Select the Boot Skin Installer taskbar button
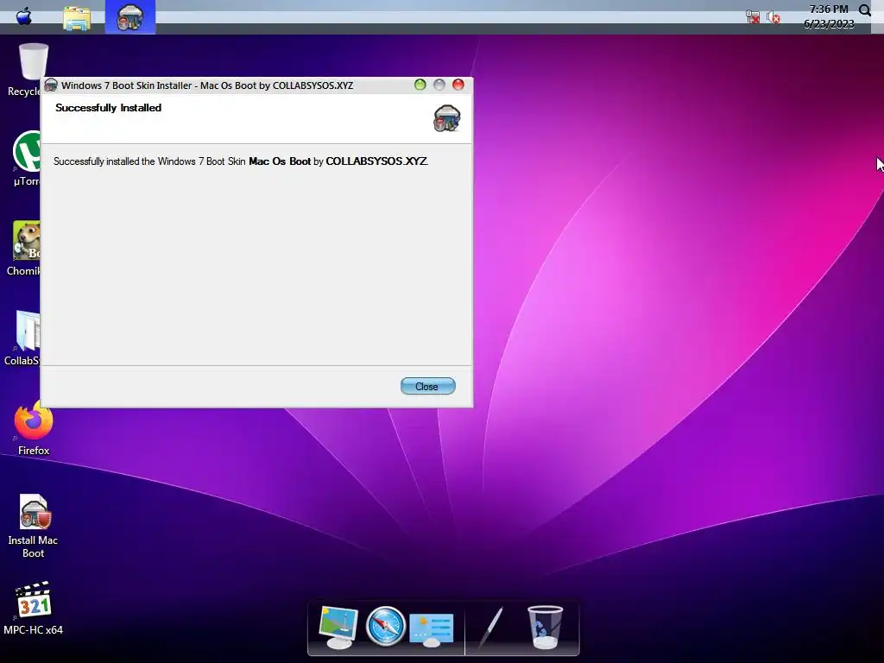The width and height of the screenshot is (884, 663). 130,17
